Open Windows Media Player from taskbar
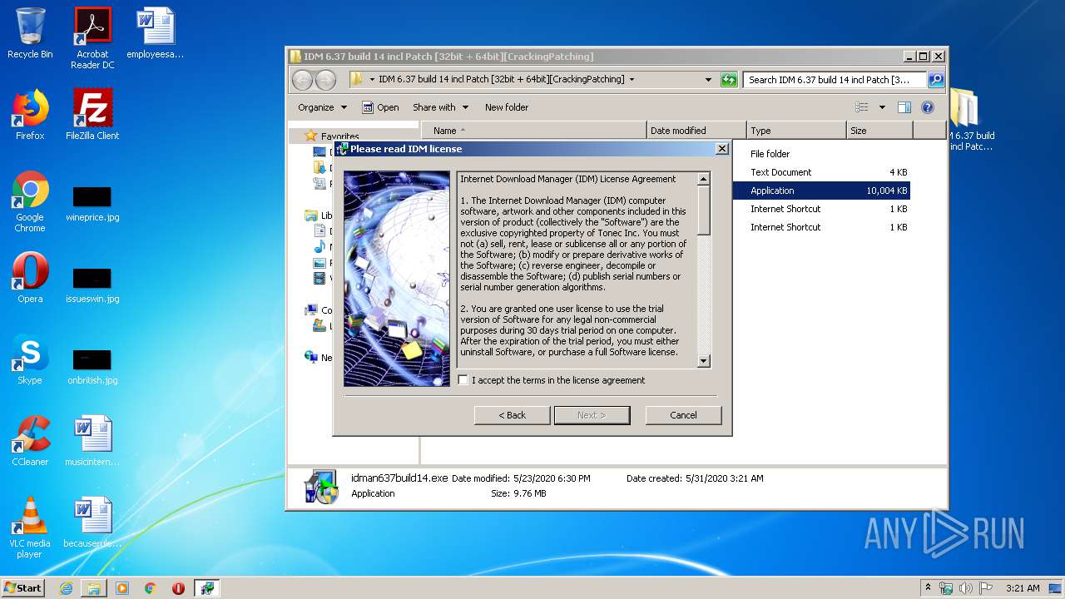The width and height of the screenshot is (1065, 599). coord(122,588)
